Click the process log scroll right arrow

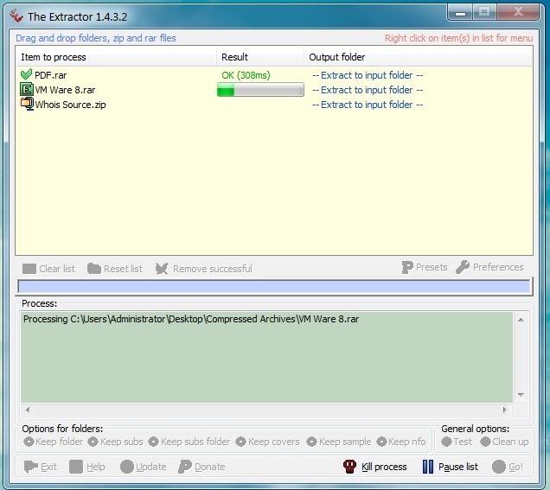[505, 410]
